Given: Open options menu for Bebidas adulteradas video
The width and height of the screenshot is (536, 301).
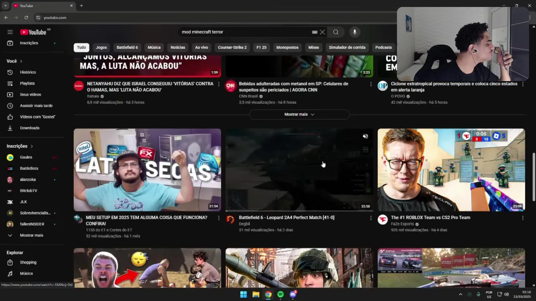Looking at the screenshot, I should [x=371, y=84].
